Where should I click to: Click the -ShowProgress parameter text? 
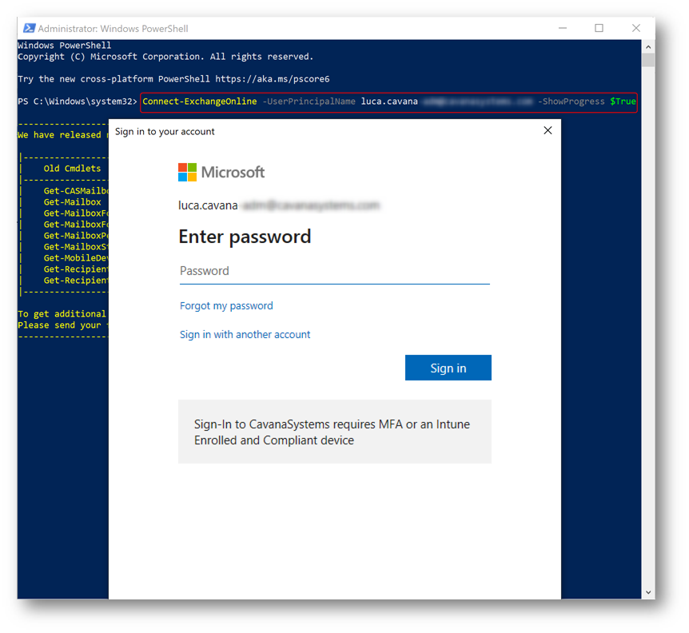click(572, 102)
